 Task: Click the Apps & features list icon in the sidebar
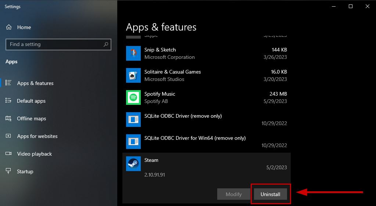pos(8,83)
